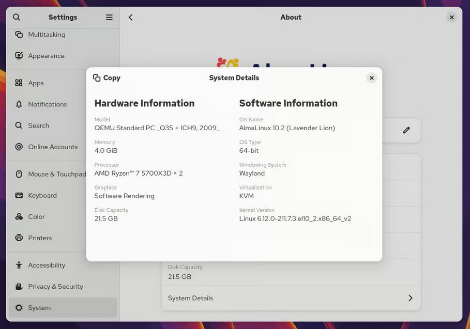The width and height of the screenshot is (470, 329).
Task: Open Color settings
Action: [x=63, y=216]
